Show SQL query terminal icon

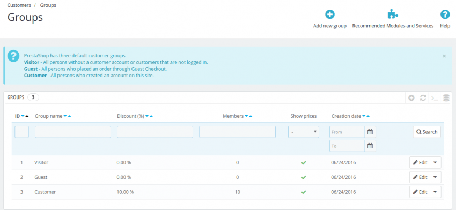tap(435, 98)
